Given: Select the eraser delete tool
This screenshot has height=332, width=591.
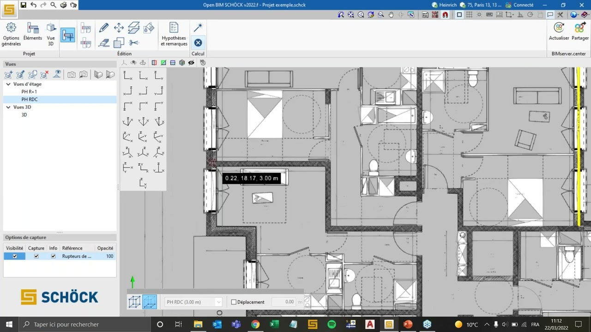Looking at the screenshot, I should tap(104, 43).
